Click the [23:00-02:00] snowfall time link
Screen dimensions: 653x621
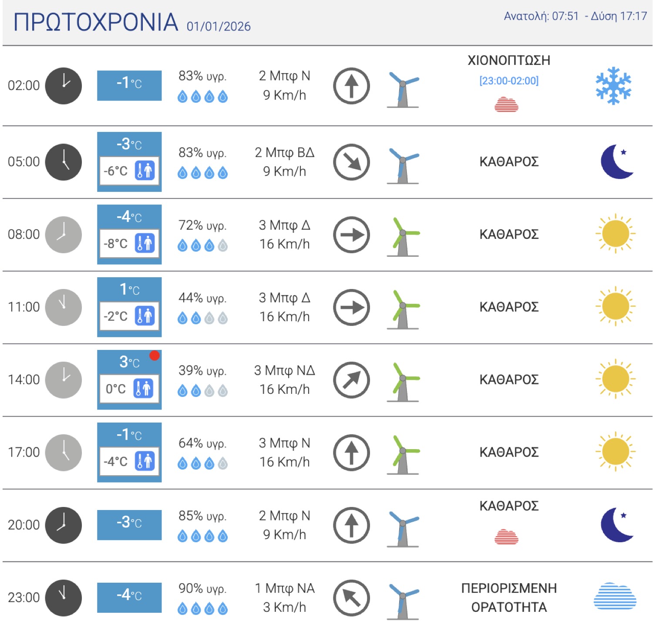tap(508, 81)
